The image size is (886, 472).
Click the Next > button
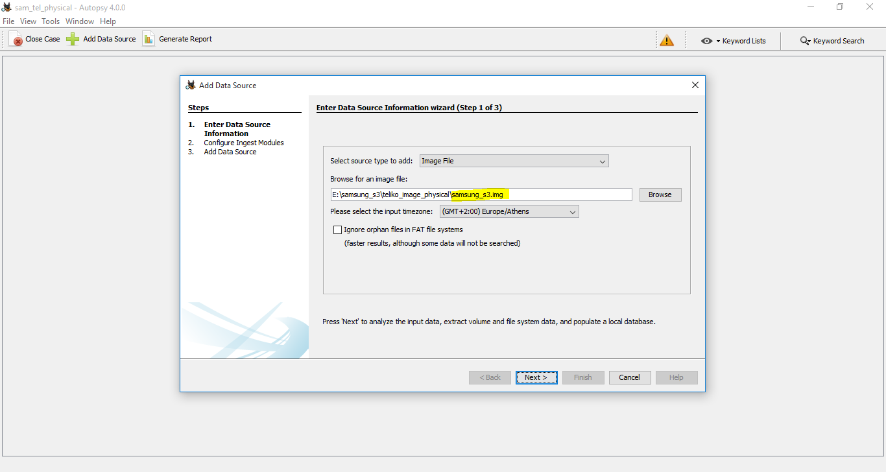pyautogui.click(x=536, y=377)
